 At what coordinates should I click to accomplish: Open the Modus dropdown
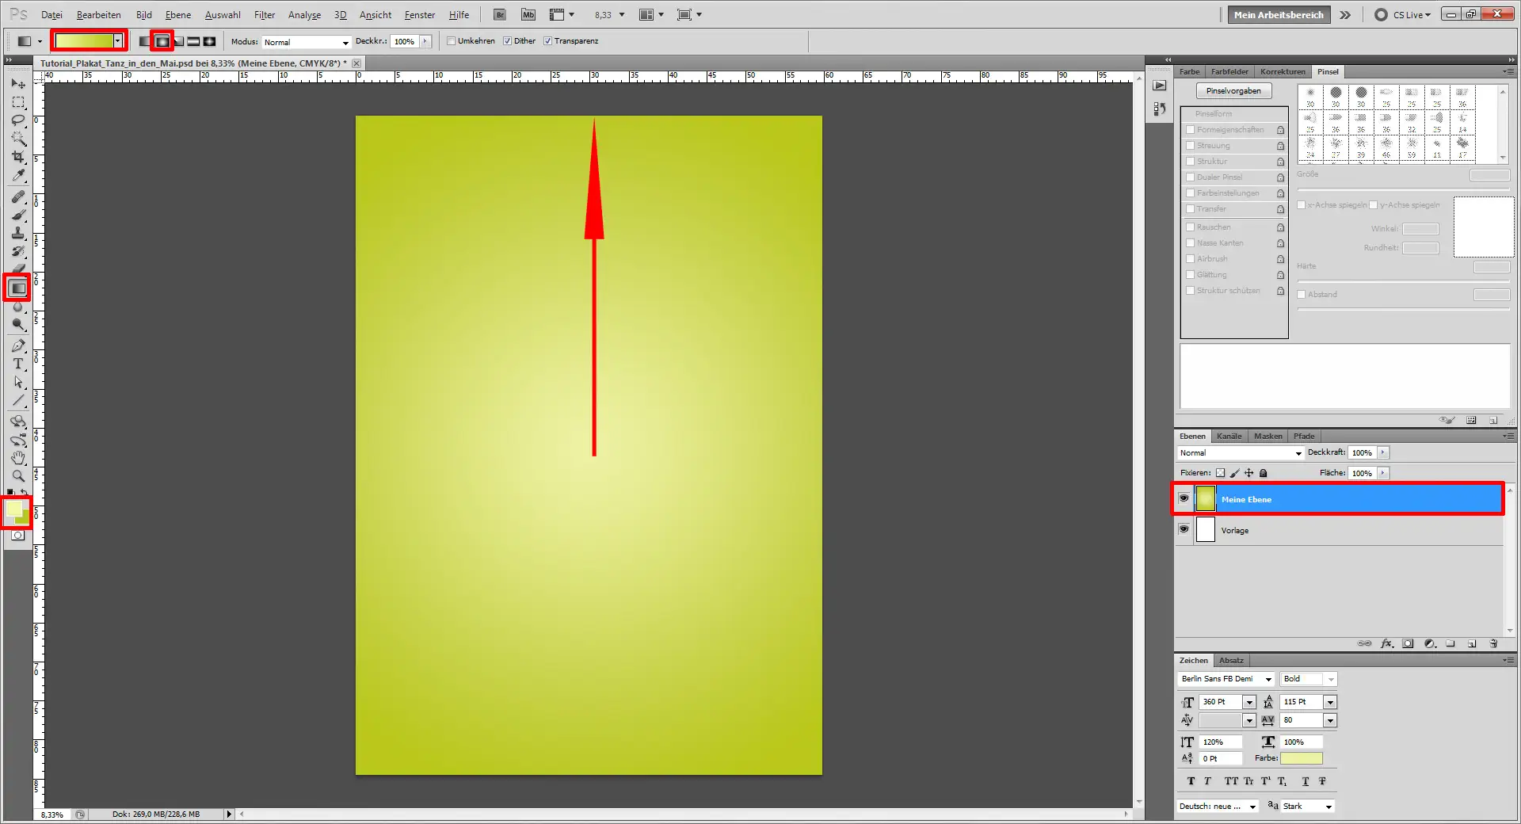(345, 42)
